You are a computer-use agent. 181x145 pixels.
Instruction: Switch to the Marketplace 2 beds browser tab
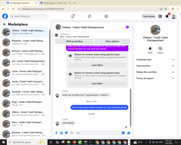(55, 3)
